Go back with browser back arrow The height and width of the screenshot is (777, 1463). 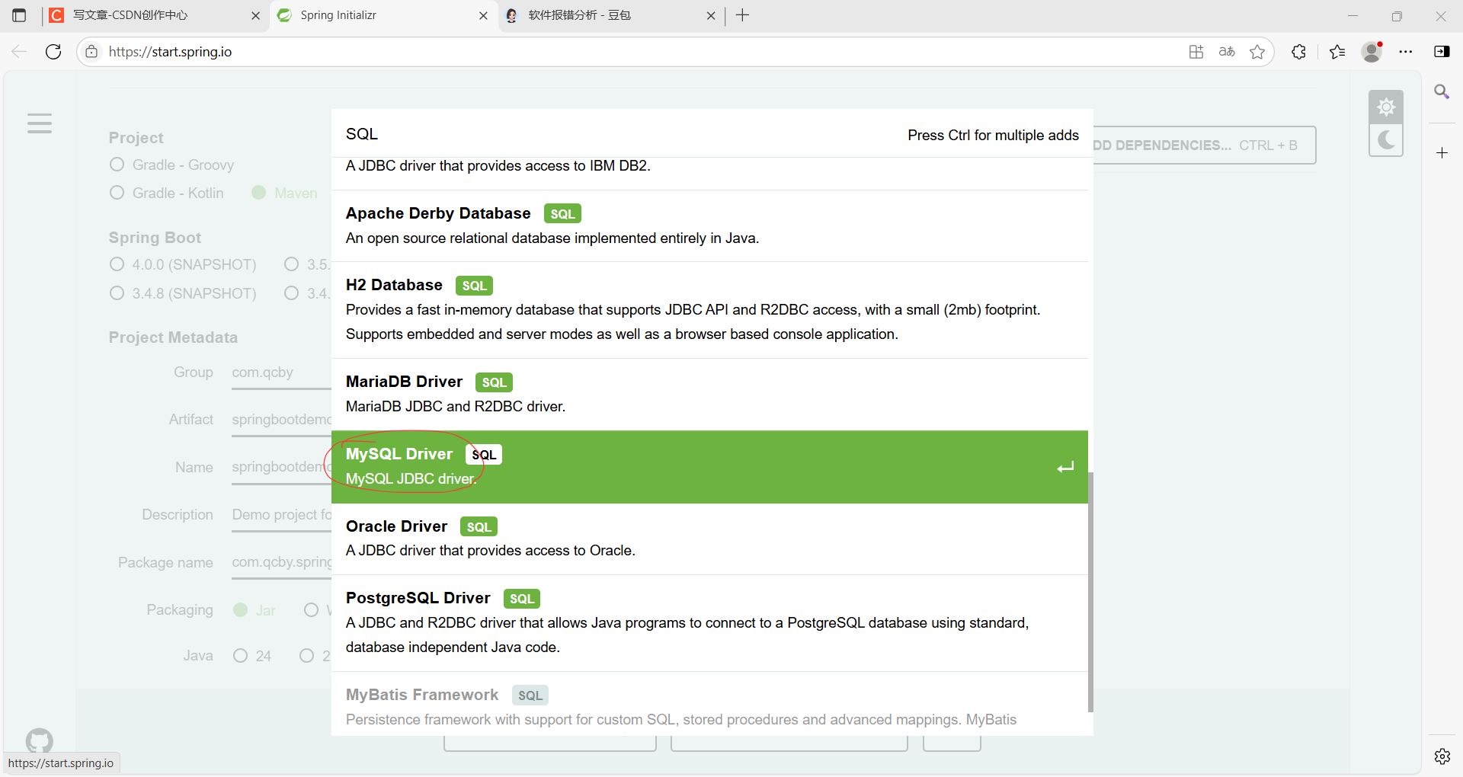tap(19, 52)
